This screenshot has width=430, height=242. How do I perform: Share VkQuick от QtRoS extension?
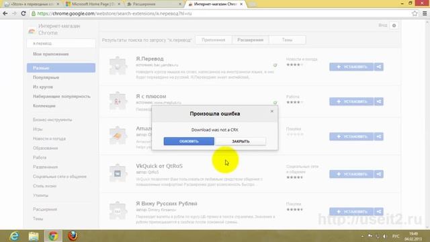[x=379, y=174]
